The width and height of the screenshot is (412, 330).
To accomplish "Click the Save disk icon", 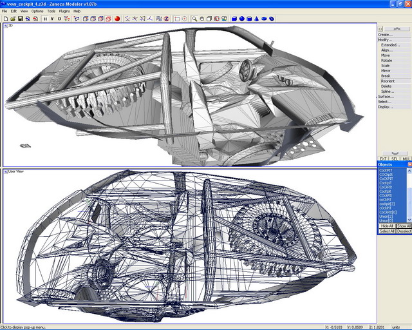I will click(20, 19).
